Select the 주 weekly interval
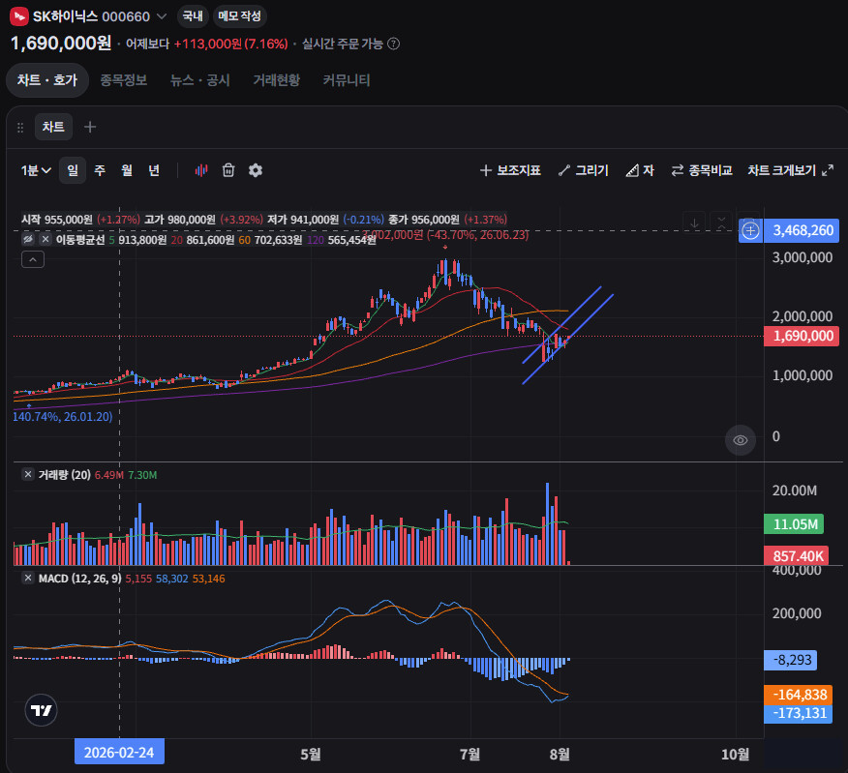Viewport: 848px width, 773px height. 100,171
